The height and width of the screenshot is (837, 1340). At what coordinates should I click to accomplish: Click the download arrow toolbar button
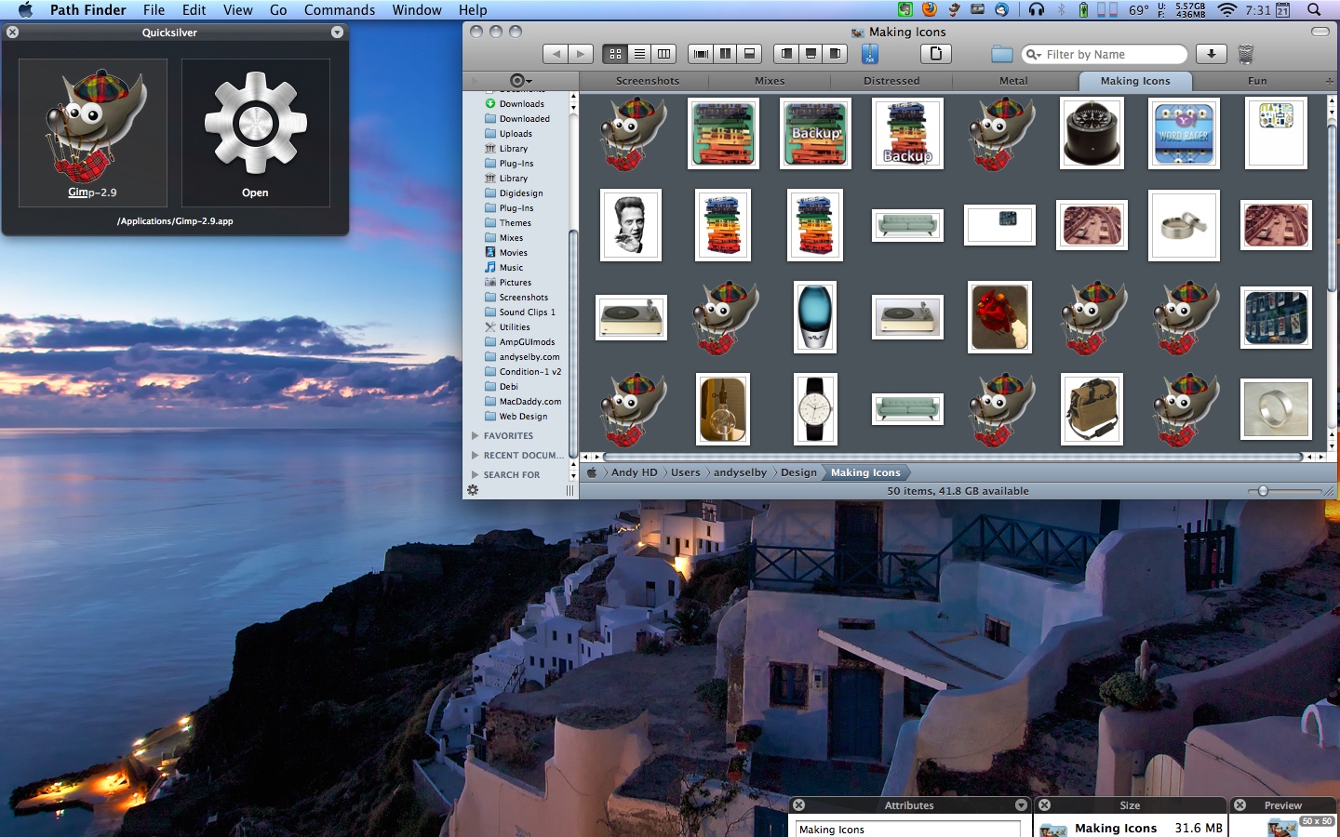[x=1211, y=54]
